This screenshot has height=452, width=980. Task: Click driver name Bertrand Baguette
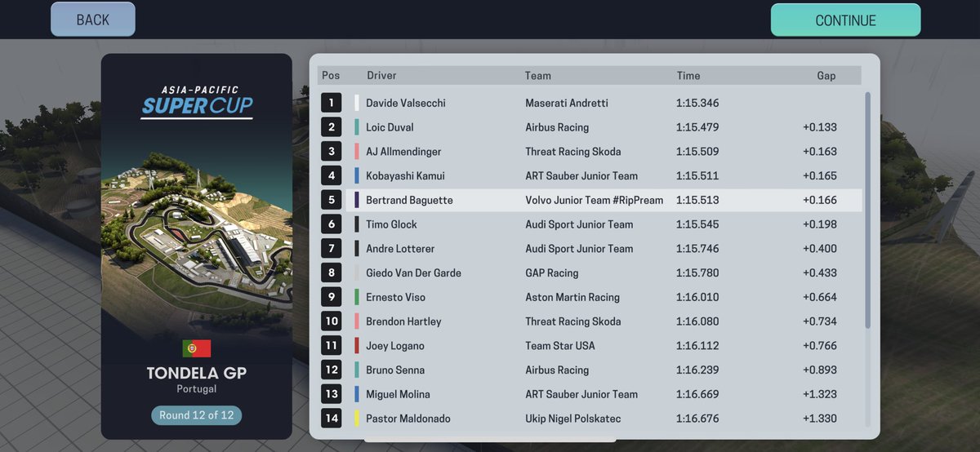pos(409,201)
